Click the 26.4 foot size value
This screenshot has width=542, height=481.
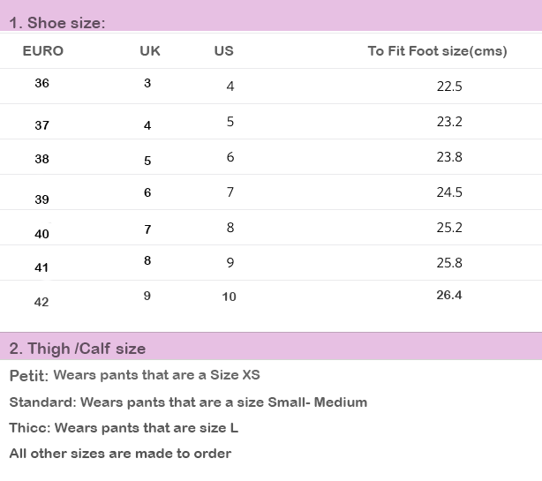pyautogui.click(x=449, y=295)
